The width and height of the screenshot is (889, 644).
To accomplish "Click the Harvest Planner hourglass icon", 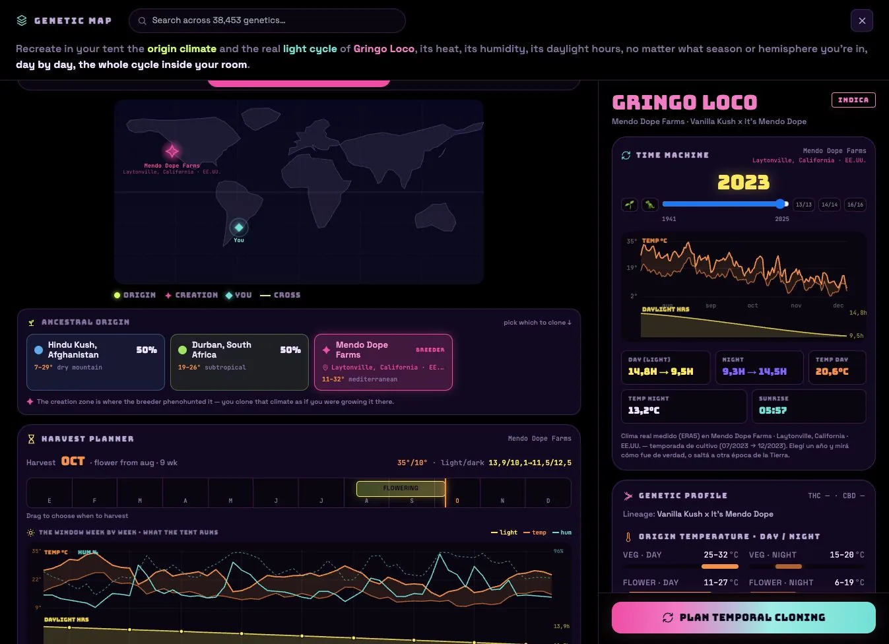I will click(x=31, y=439).
